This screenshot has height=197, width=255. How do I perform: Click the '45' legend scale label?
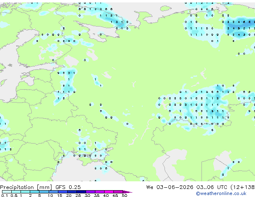tap(115, 195)
